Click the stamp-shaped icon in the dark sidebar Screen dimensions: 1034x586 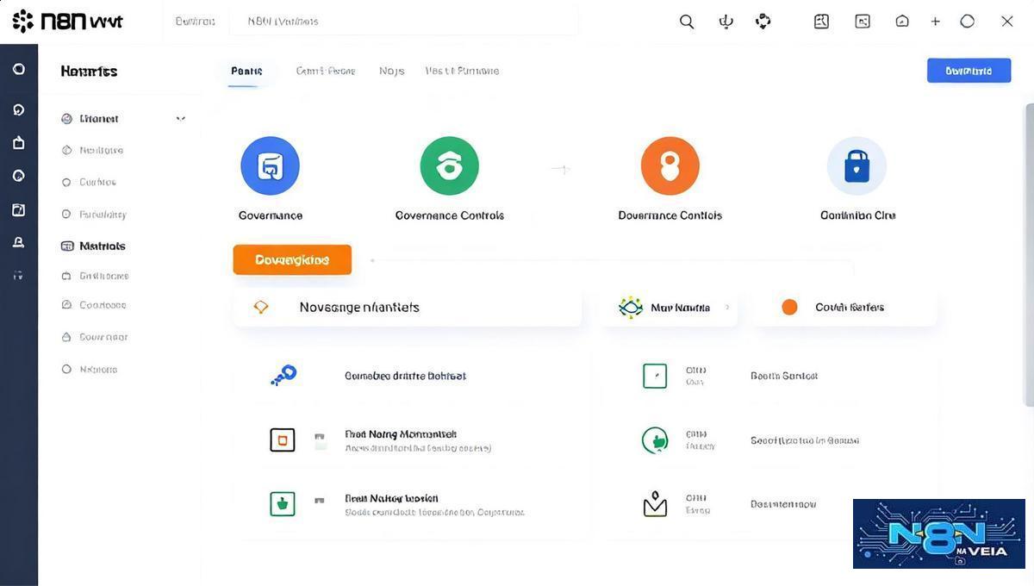(19, 243)
